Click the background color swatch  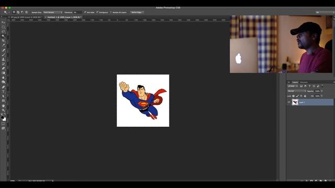point(5,120)
